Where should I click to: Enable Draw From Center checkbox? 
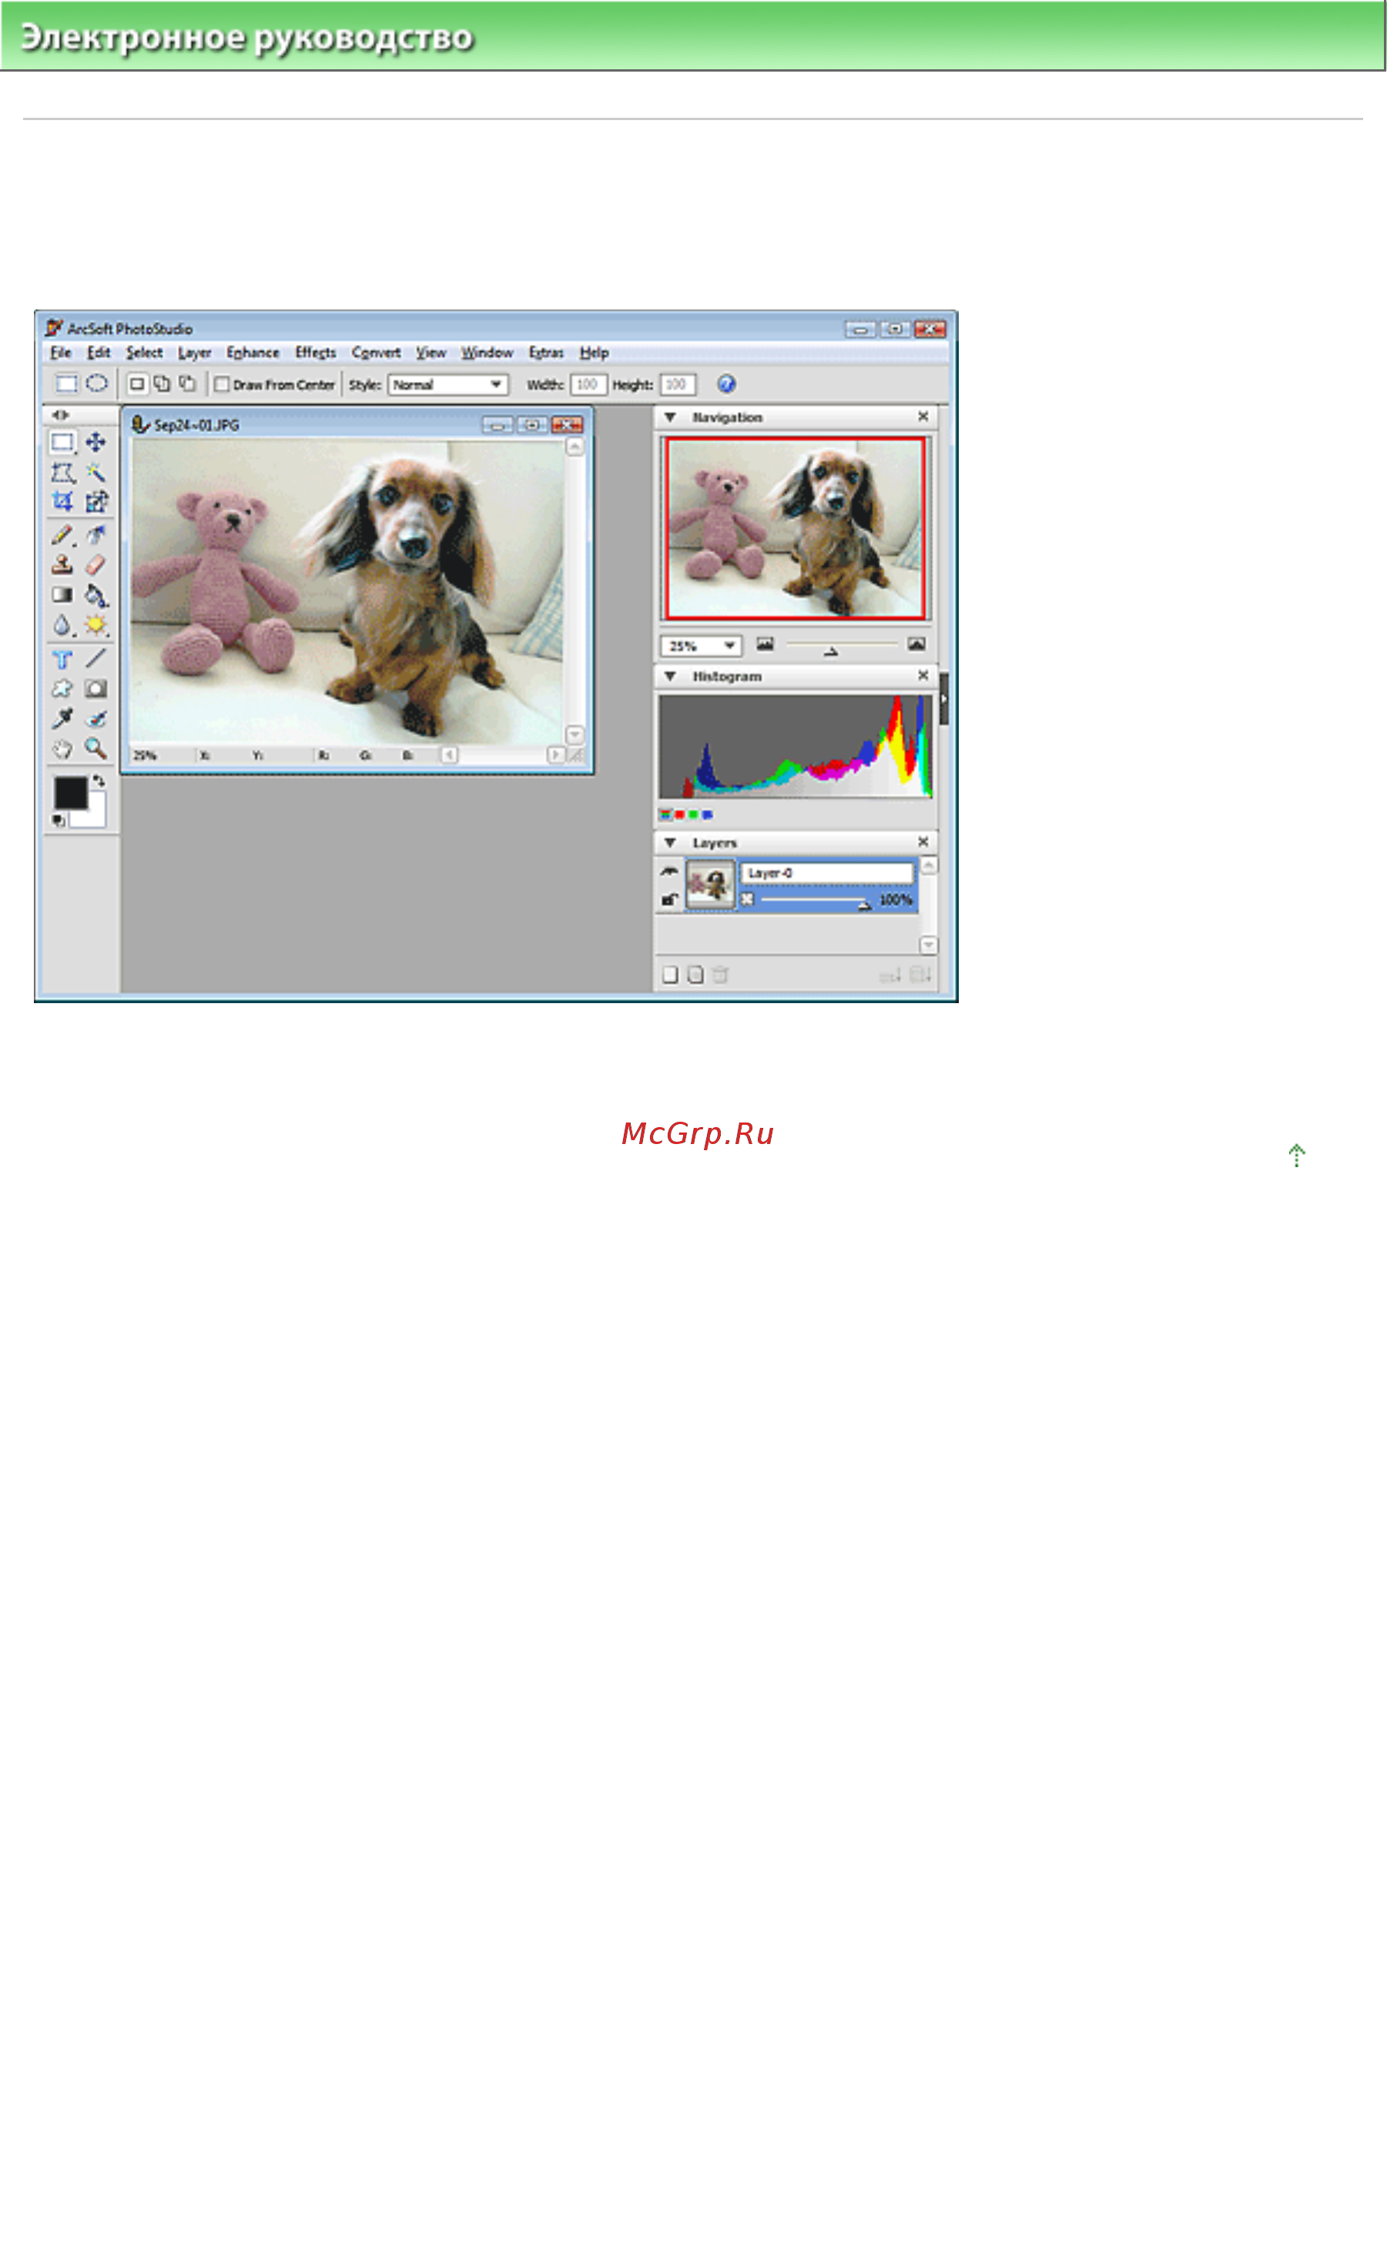[222, 384]
